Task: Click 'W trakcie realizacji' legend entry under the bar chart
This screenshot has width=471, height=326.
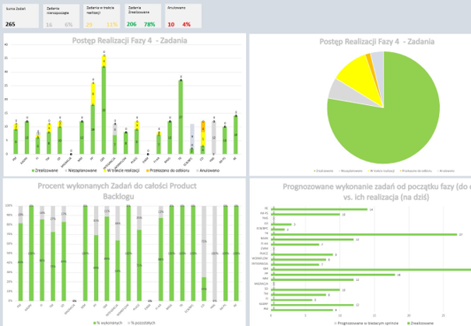Action: point(121,170)
